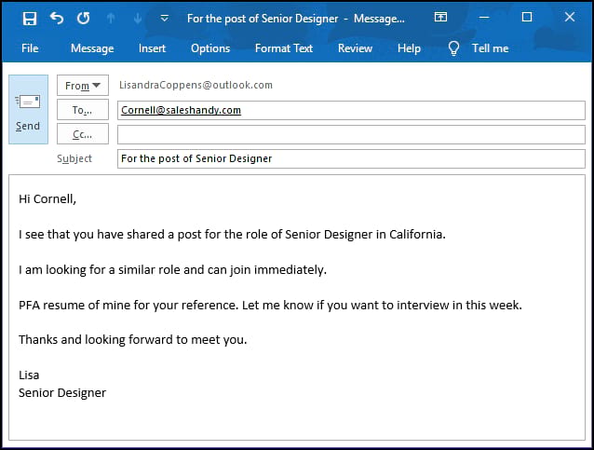Viewport: 594px width, 450px height.
Task: Click the Save icon in title bar
Action: pos(30,19)
